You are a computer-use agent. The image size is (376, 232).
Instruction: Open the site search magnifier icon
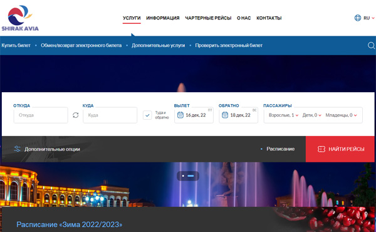click(371, 45)
